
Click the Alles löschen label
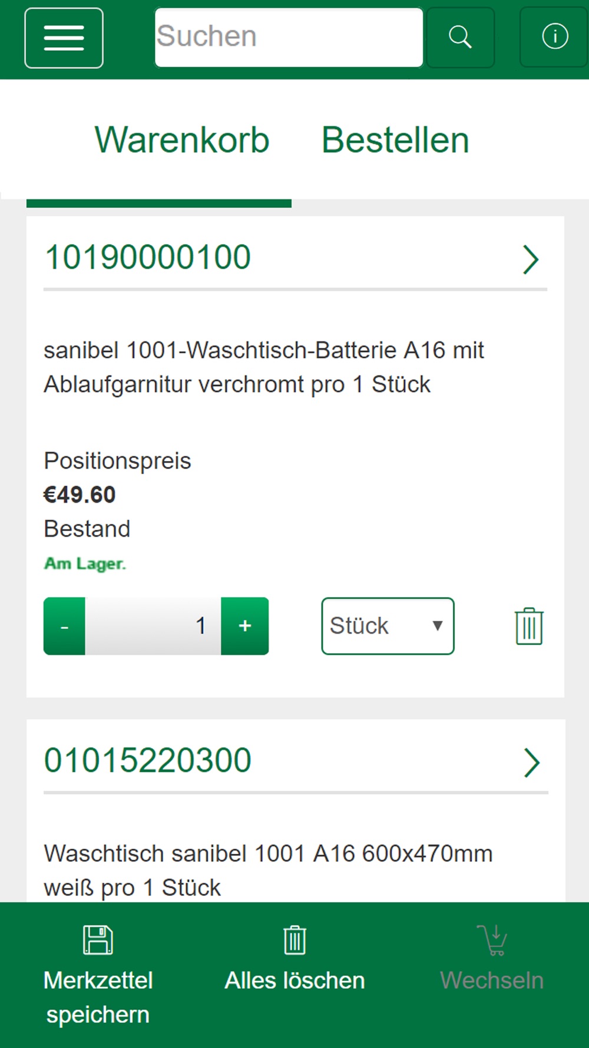294,980
